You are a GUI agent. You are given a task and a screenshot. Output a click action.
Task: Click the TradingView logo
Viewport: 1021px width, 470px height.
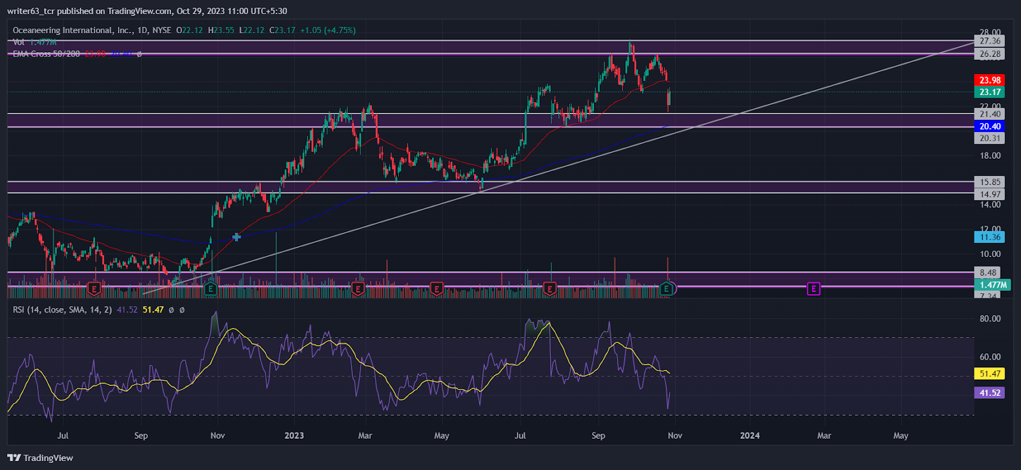pos(40,458)
